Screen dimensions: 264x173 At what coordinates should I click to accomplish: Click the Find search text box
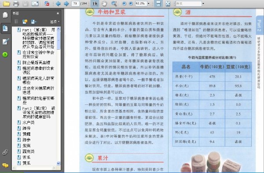[188, 4]
